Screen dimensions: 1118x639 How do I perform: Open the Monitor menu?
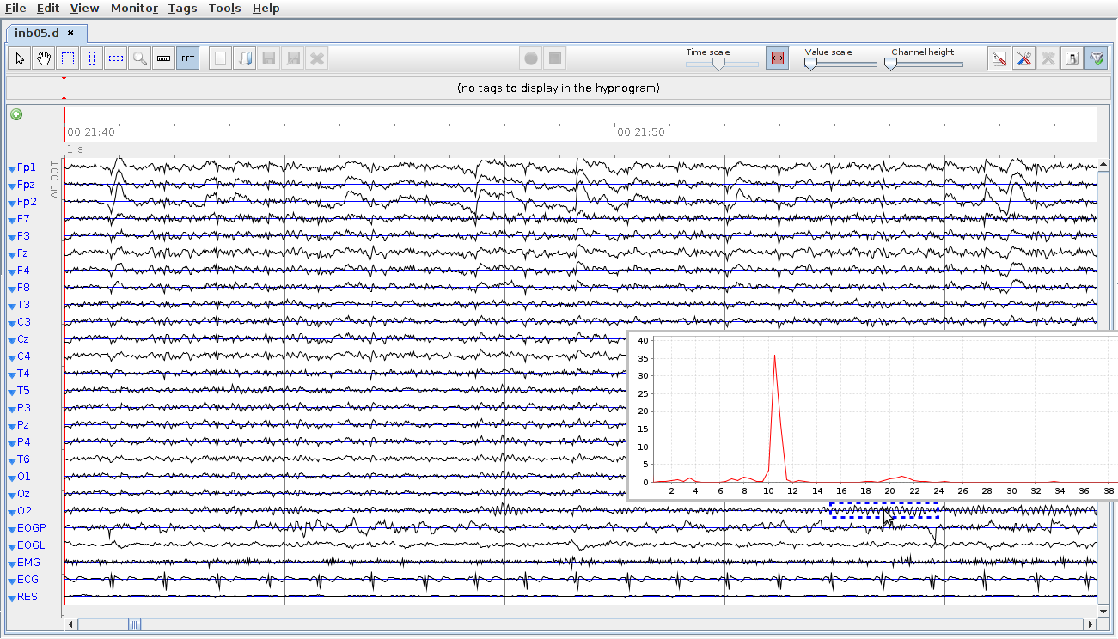[x=134, y=8]
